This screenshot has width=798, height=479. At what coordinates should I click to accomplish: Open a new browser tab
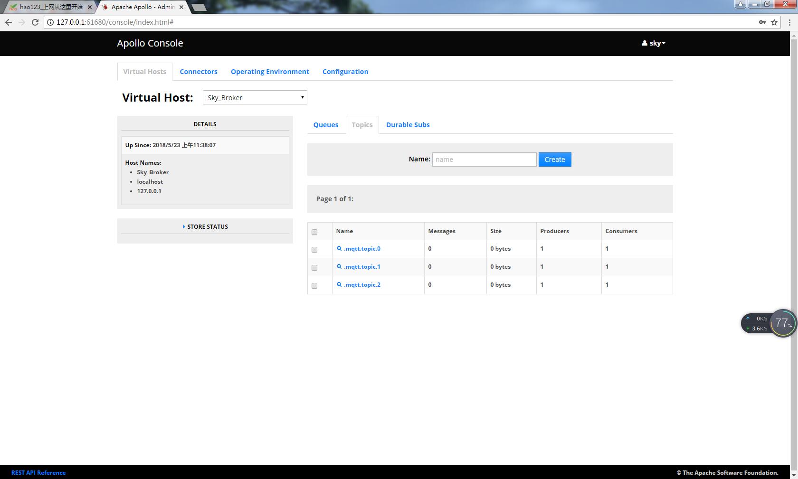point(199,7)
